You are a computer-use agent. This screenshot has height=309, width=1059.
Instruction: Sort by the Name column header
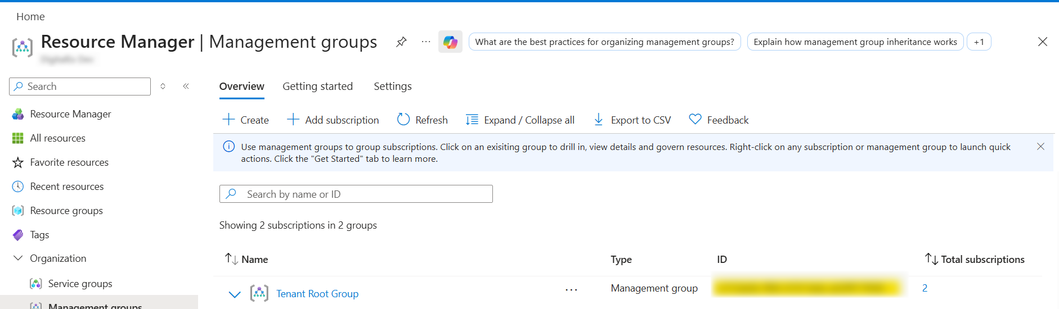coord(254,260)
